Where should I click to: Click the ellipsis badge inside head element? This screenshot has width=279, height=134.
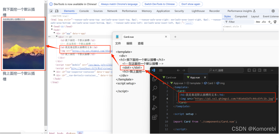[62, 27]
